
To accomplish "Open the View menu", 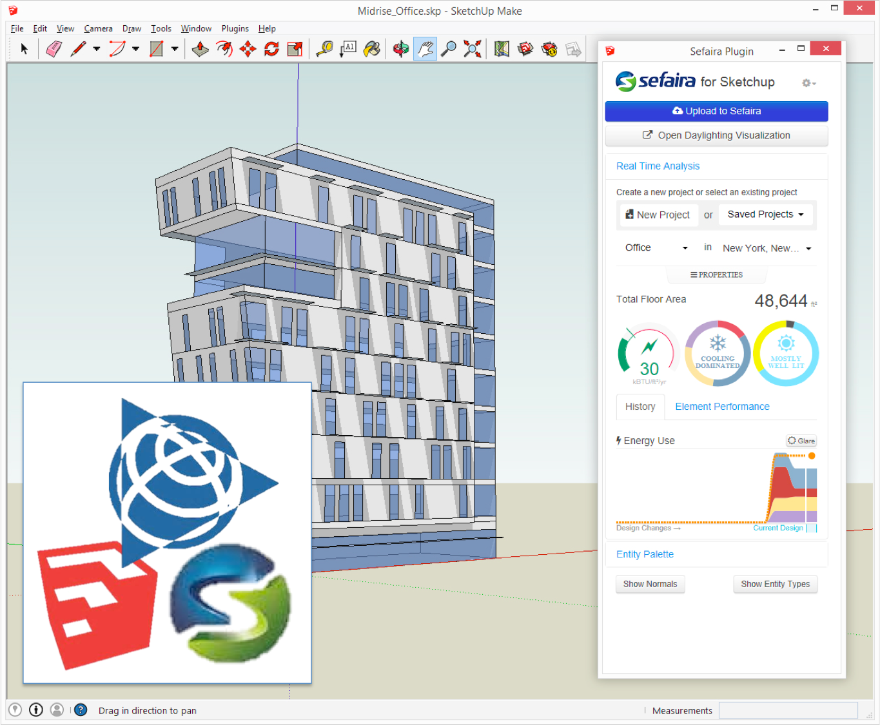I will click(65, 28).
